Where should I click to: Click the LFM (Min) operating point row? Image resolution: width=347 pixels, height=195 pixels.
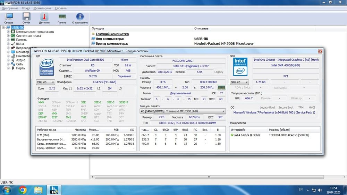86,135
